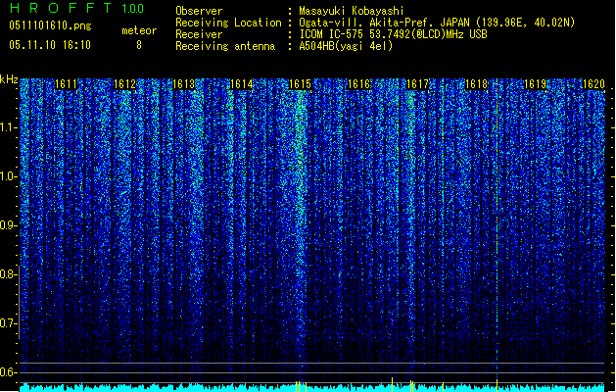Click the 1617 time marker
This screenshot has height=392, width=616.
[x=417, y=84]
